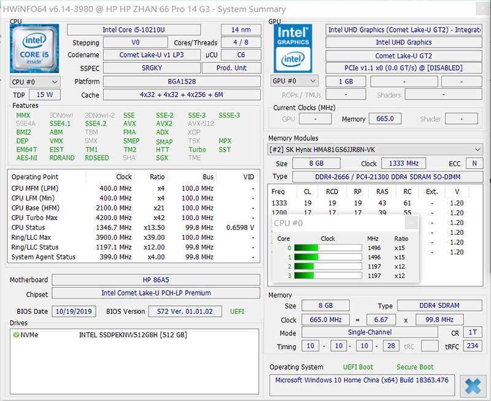Click the Core 1 clock bar
The height and width of the screenshot is (401, 491).
point(328,257)
